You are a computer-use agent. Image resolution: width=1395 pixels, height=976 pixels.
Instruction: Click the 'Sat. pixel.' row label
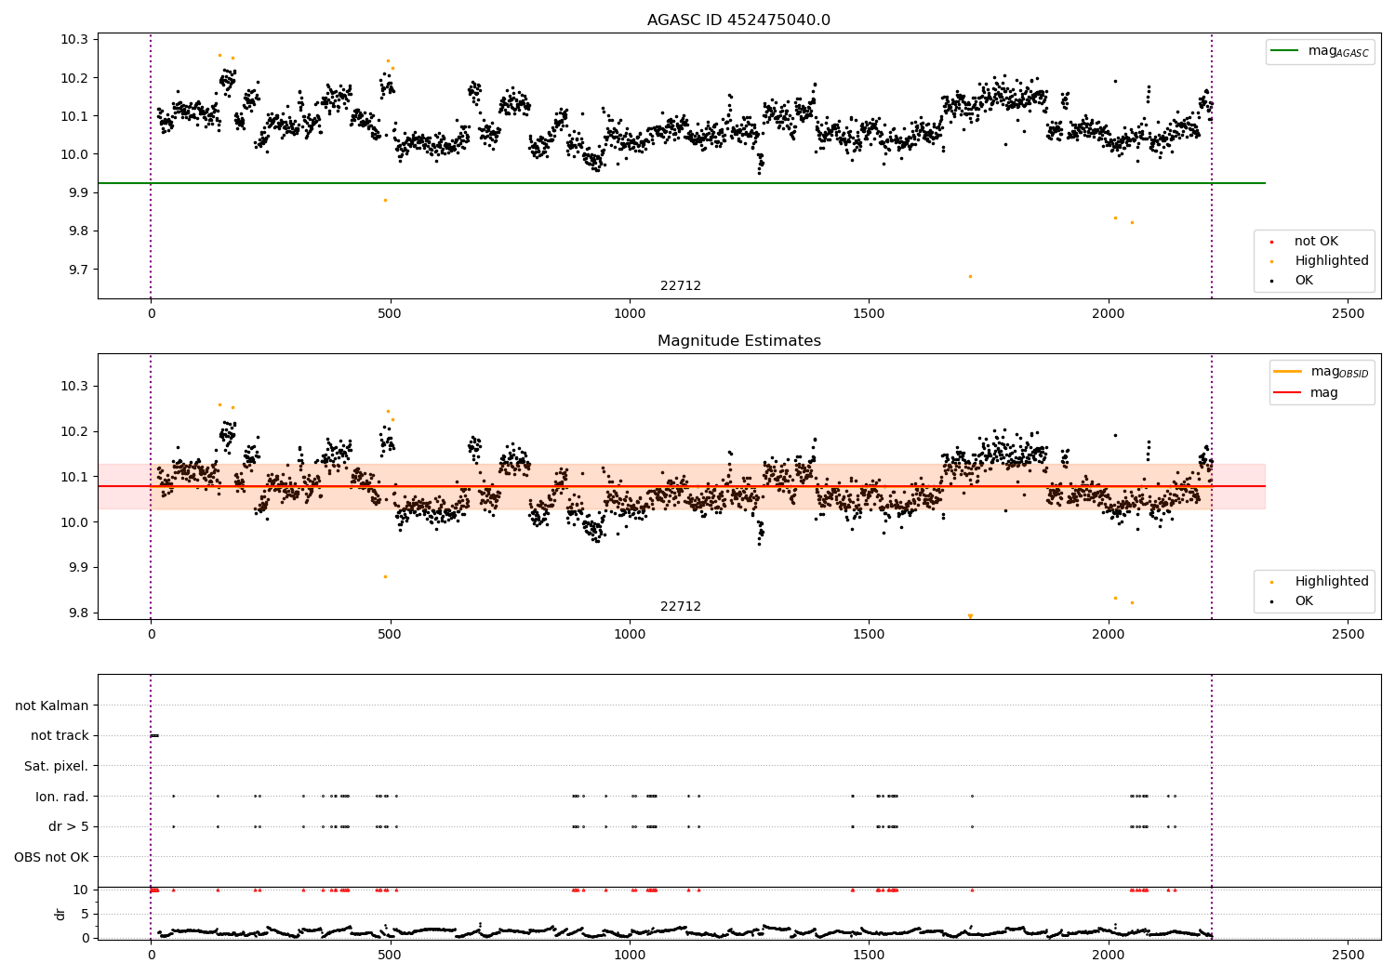(57, 767)
